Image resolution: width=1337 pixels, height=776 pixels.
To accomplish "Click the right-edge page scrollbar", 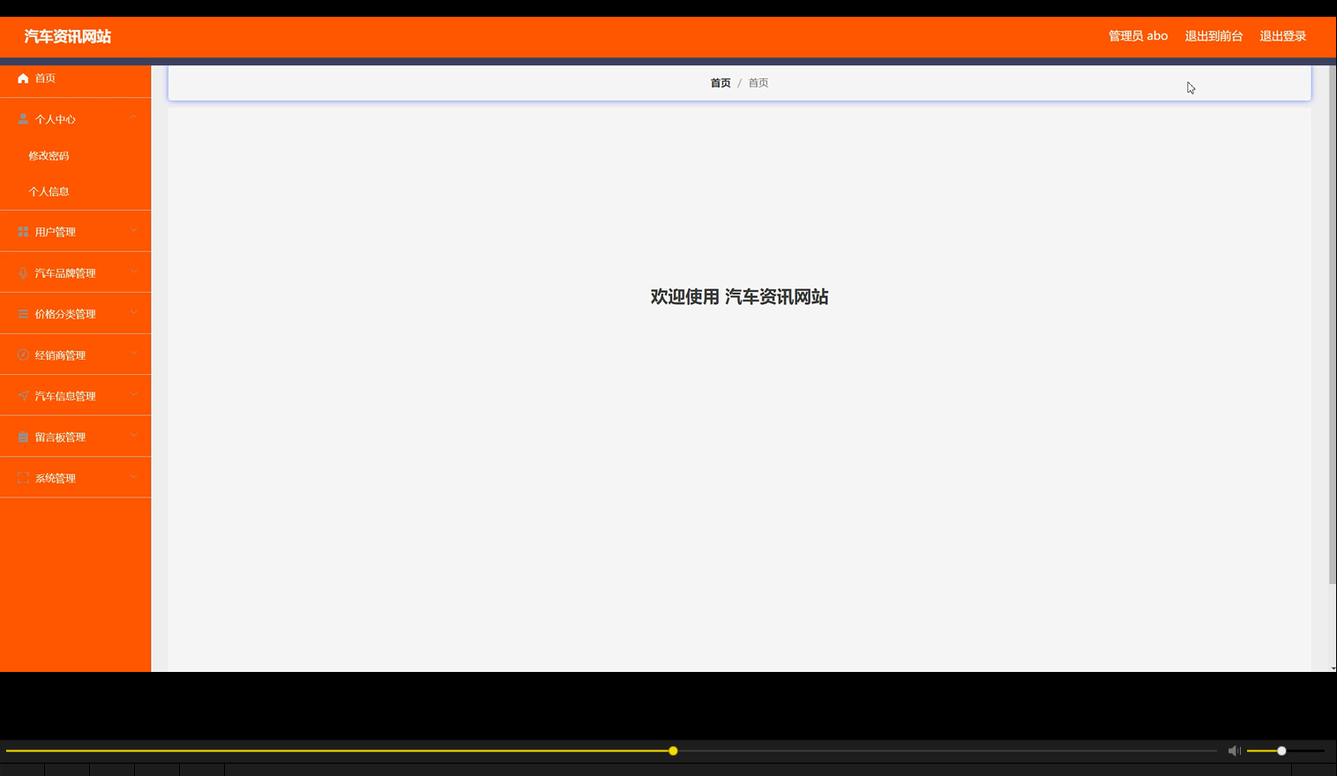I will pos(1332,353).
